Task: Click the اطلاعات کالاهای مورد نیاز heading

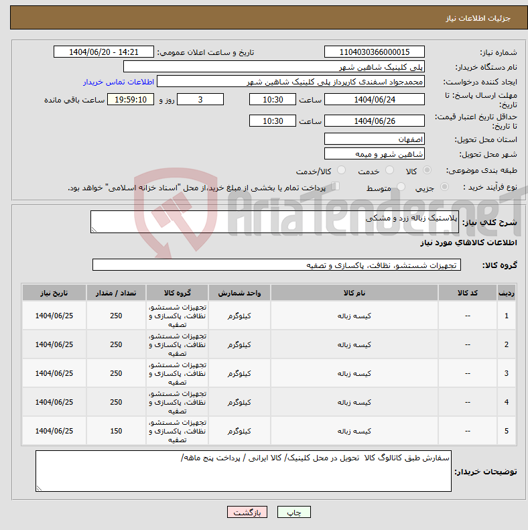Action: 468,243
